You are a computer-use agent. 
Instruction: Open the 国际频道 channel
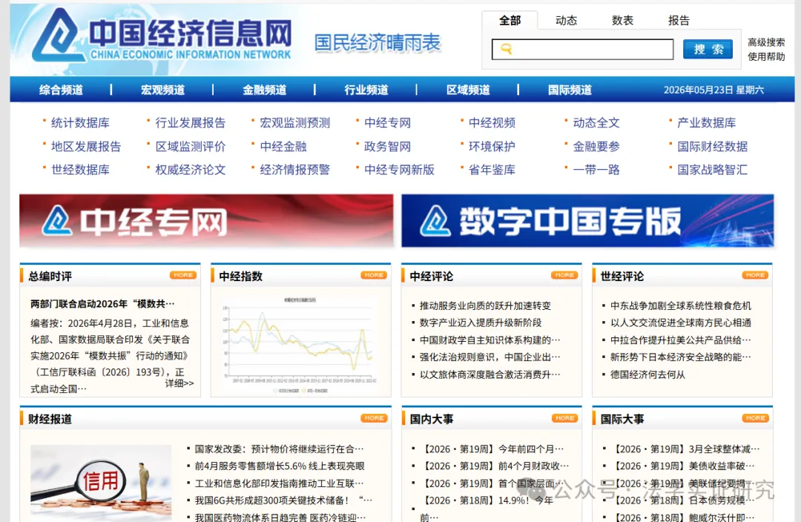(570, 90)
